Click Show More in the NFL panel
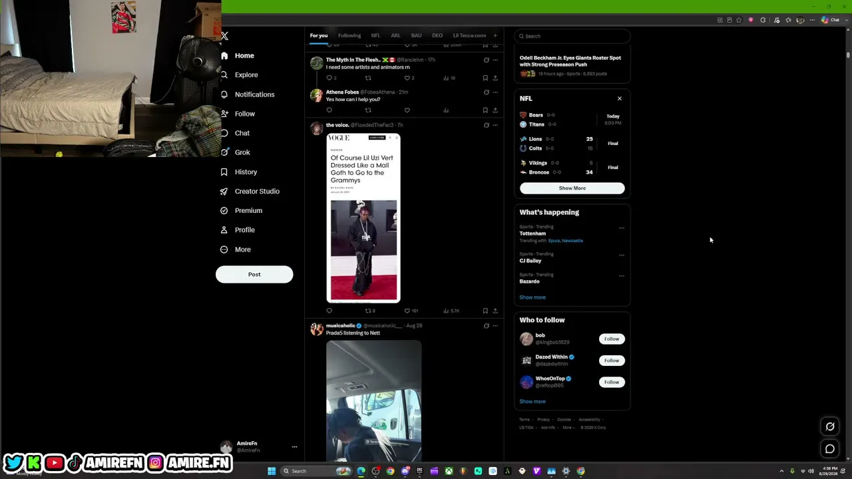The image size is (852, 479). (572, 188)
